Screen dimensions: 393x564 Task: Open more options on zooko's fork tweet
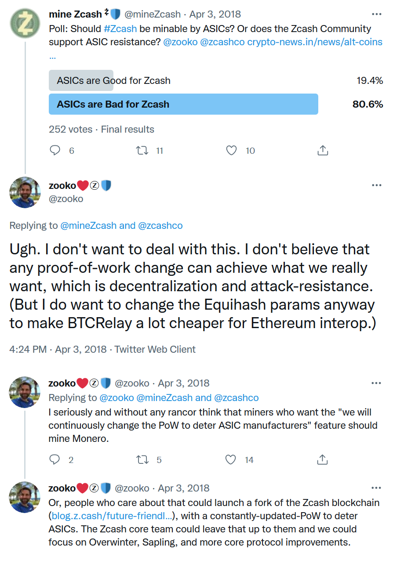click(376, 488)
